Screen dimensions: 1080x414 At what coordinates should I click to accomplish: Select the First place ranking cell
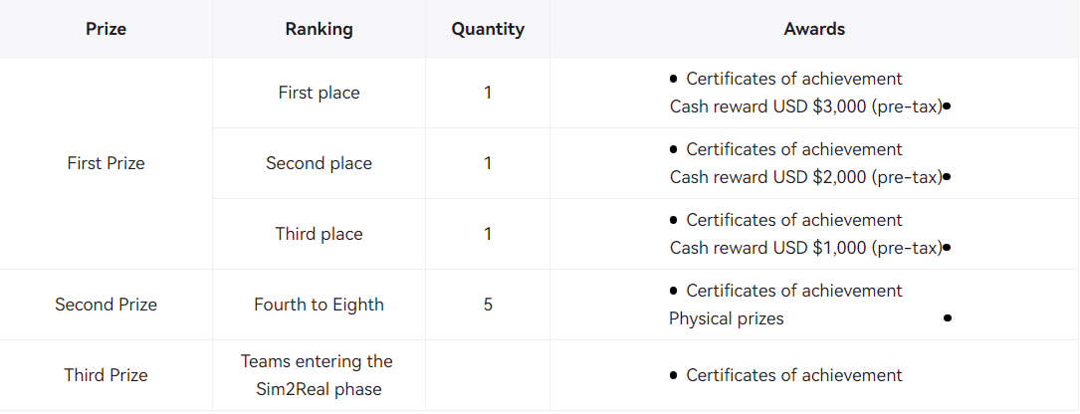tap(319, 93)
